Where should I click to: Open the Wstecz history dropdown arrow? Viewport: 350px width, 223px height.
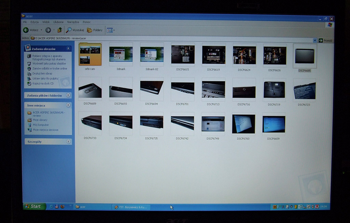(x=41, y=30)
